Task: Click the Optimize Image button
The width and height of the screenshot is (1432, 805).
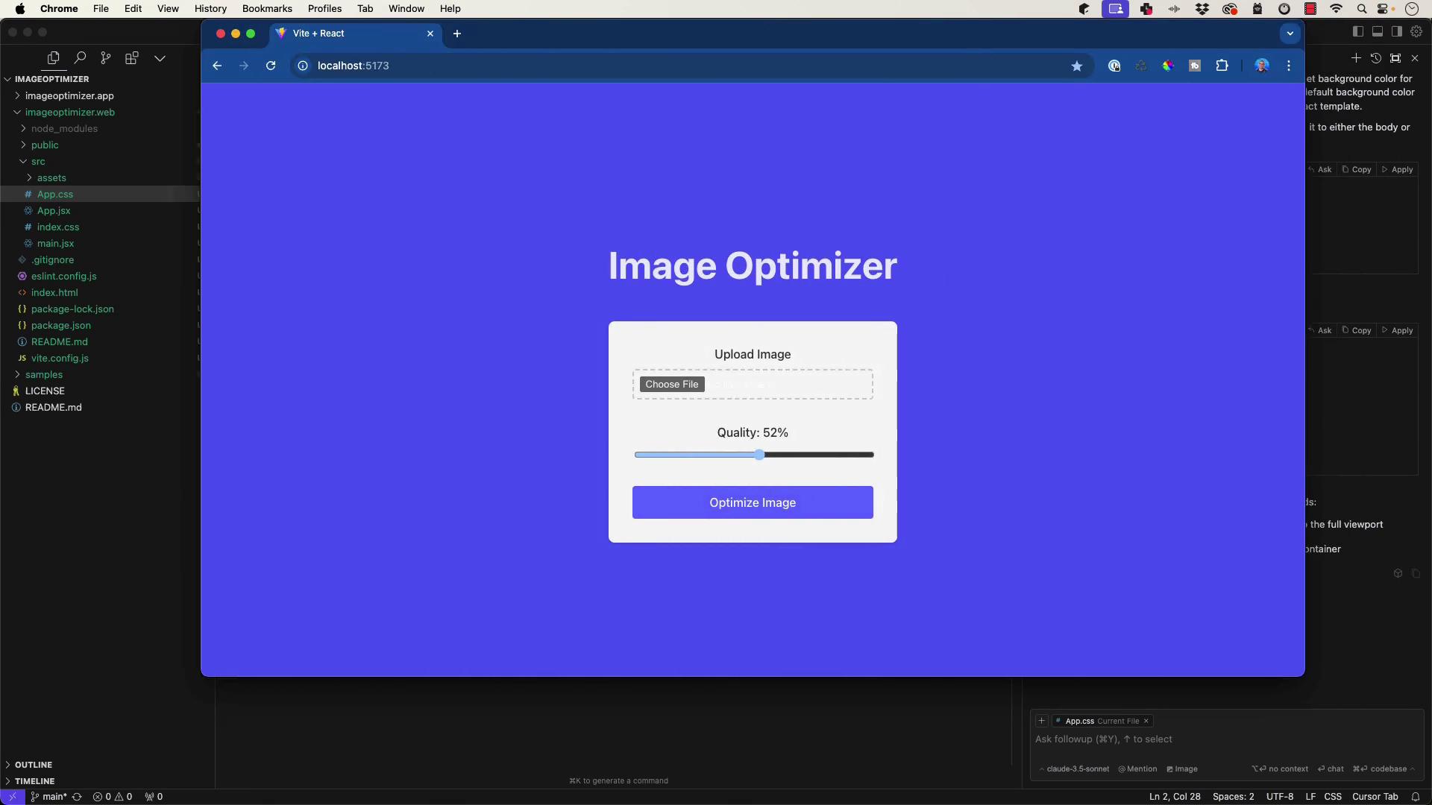Action: click(x=752, y=502)
